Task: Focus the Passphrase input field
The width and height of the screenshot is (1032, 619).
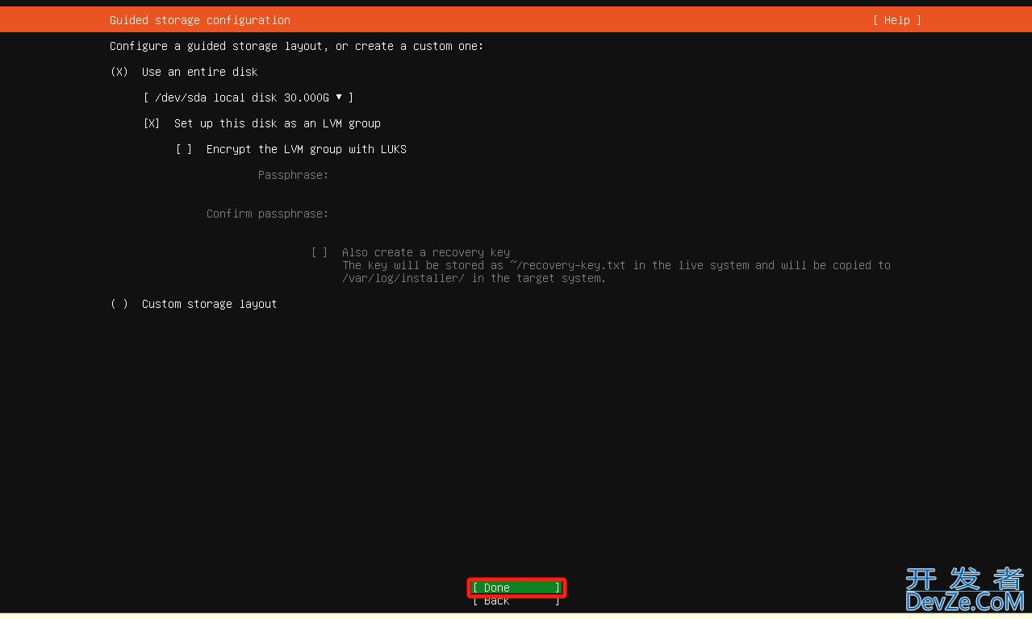Action: 613,175
